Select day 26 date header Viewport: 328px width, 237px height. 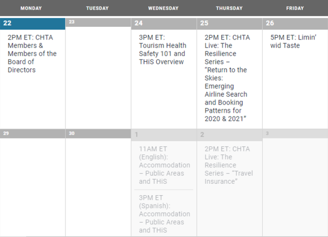pyautogui.click(x=295, y=23)
